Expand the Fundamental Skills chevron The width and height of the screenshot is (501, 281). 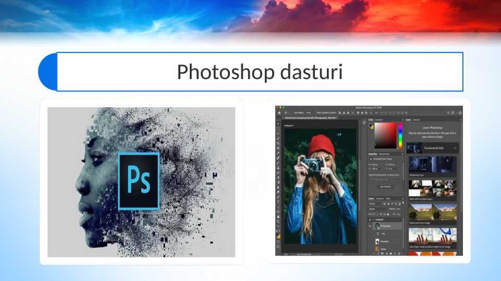pos(455,148)
